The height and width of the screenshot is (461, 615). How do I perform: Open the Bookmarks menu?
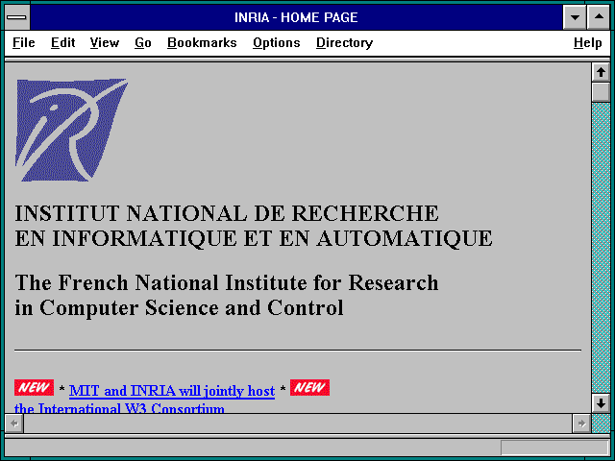[x=202, y=42]
